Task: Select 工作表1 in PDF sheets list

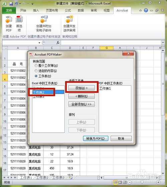Action: point(105,88)
